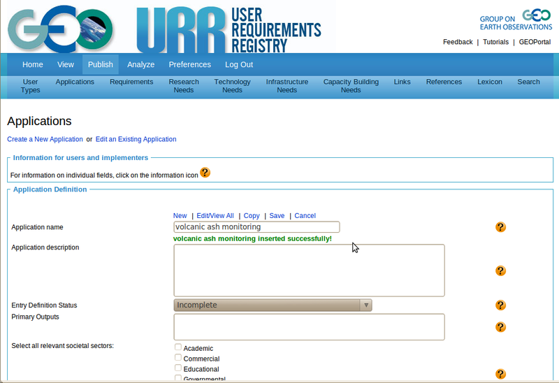The image size is (559, 383).
Task: Click Edit an Existing Application link
Action: click(x=136, y=139)
